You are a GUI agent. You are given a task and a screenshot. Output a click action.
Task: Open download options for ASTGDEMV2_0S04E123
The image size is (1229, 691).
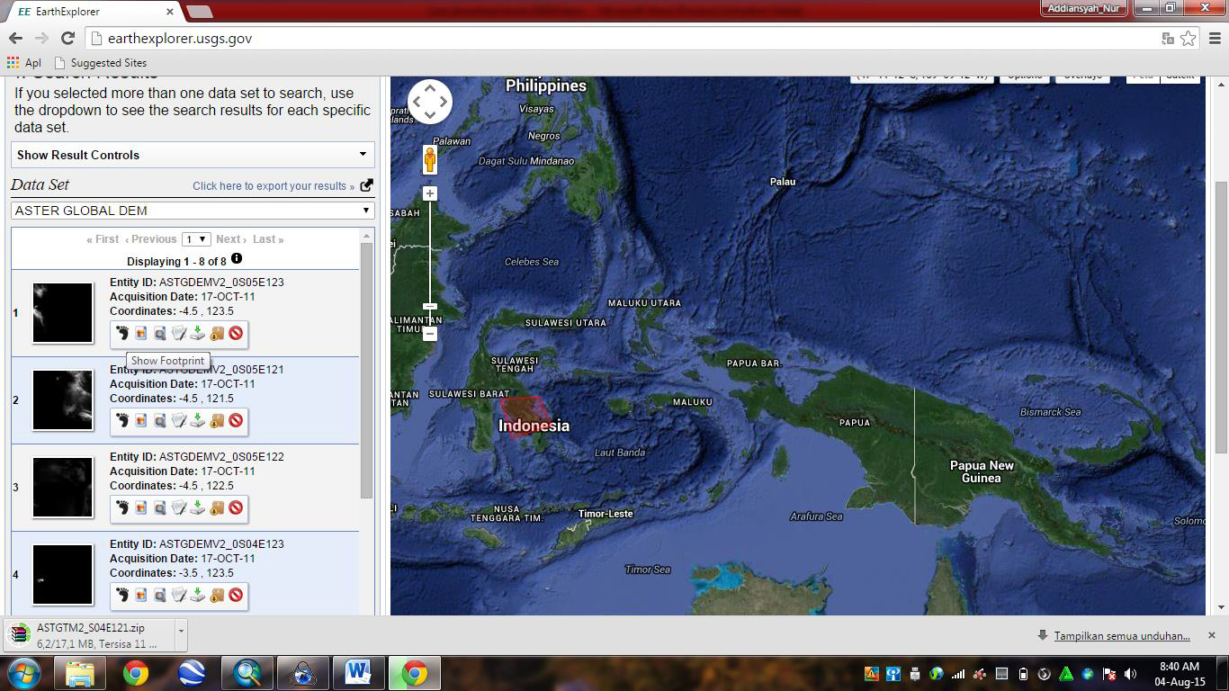(198, 596)
